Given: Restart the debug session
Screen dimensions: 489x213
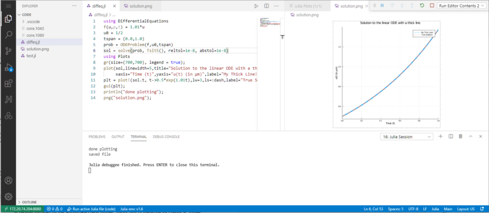Looking at the screenshot, I should click(422, 6).
